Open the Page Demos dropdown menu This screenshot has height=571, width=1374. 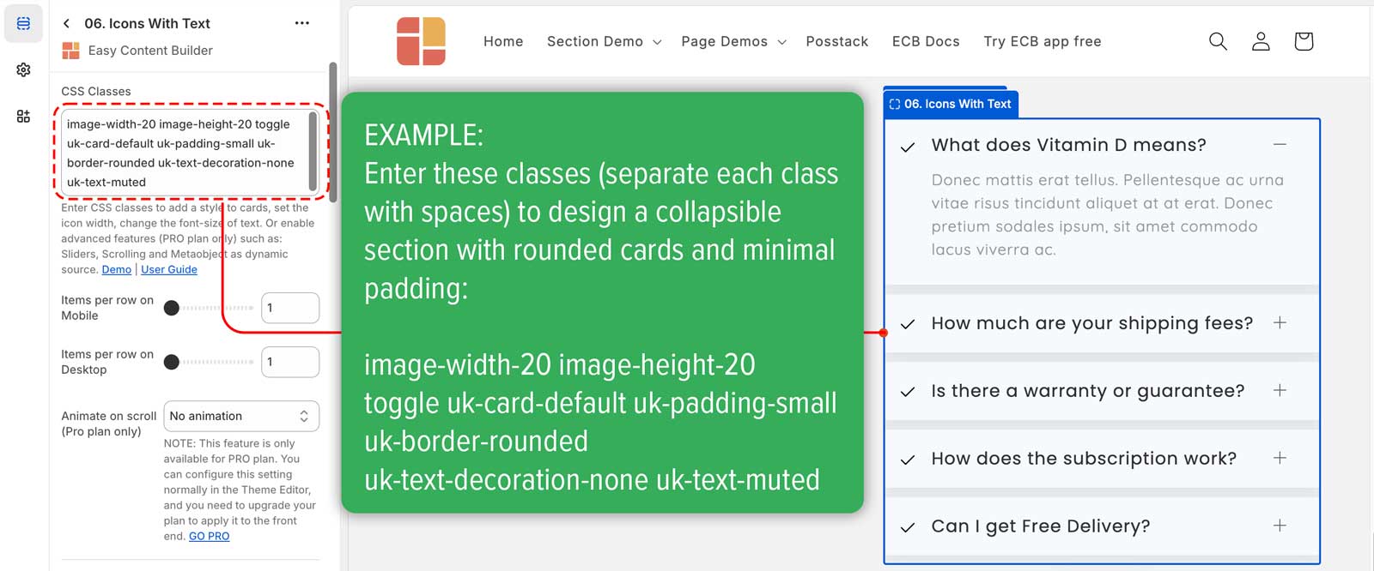(733, 41)
